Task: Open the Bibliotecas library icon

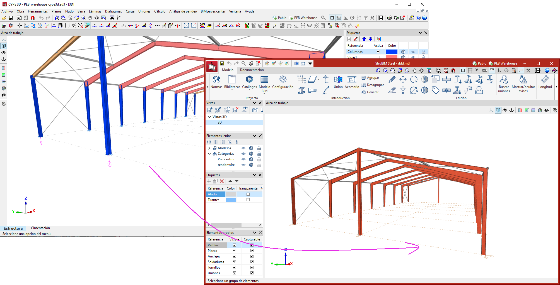Action: coord(232,80)
